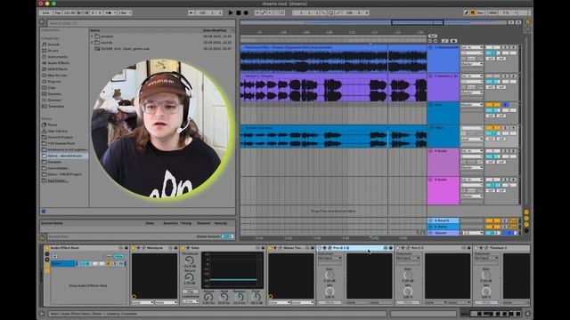Viewport: 570px width, 320px height.
Task: Select OLIVER_kick_clean_green.wav file
Action: point(125,48)
